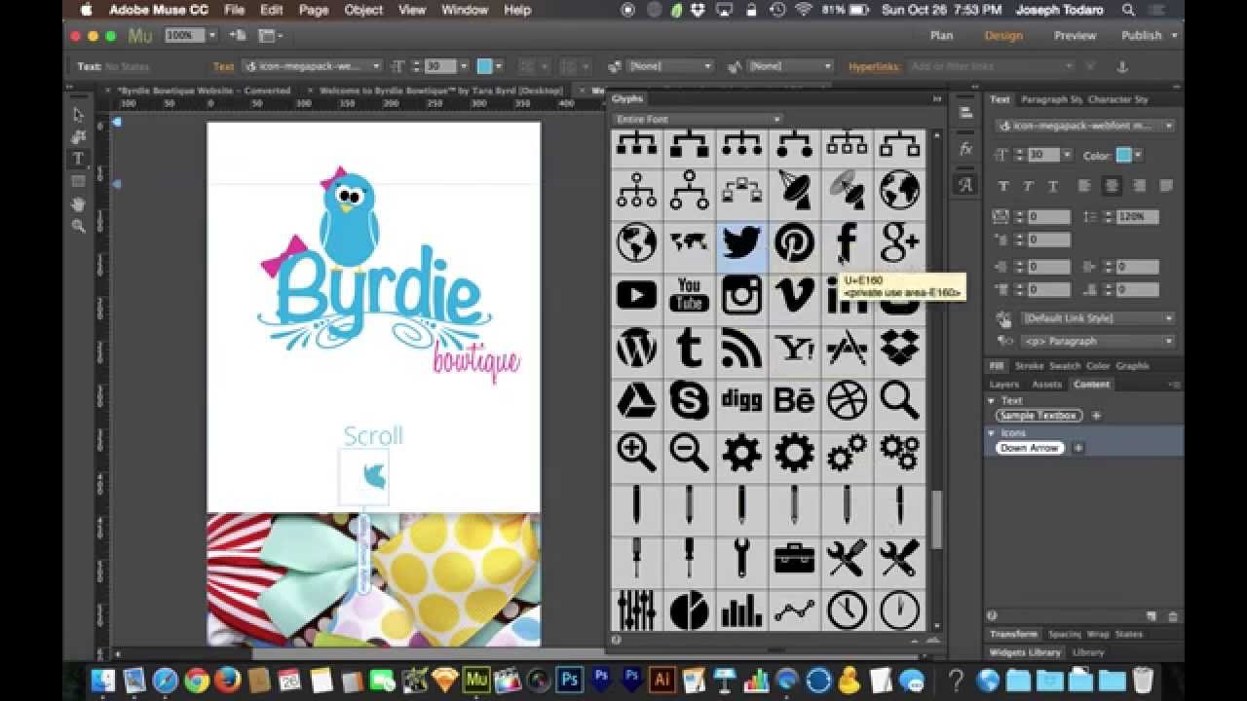1247x701 pixels.
Task: Click the Sample Textbox tag
Action: click(1039, 416)
